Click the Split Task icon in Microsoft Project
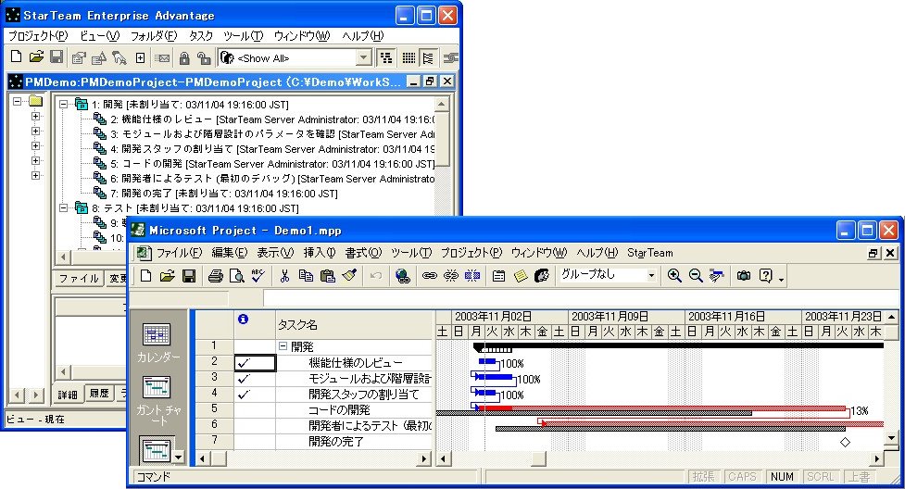 click(472, 276)
